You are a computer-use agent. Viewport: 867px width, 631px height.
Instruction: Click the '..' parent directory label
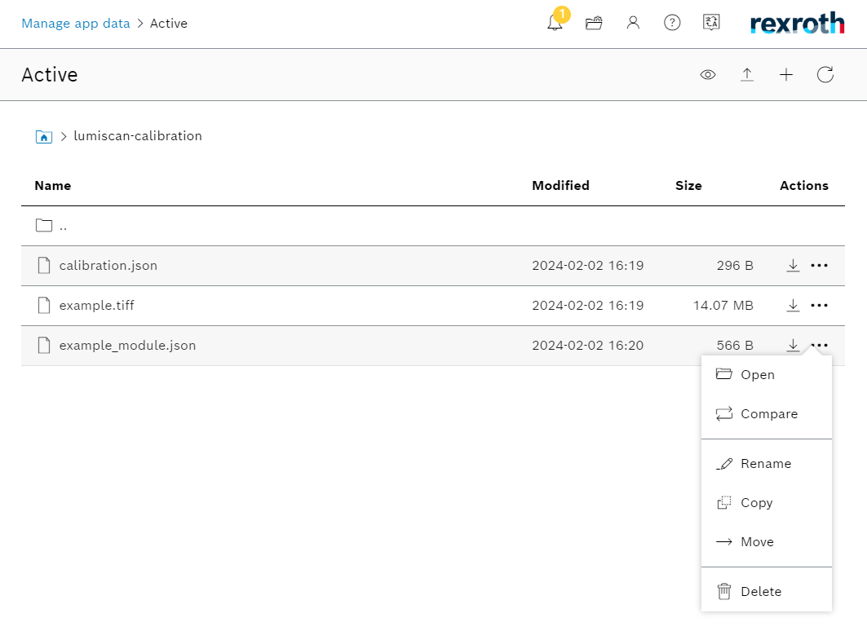63,227
